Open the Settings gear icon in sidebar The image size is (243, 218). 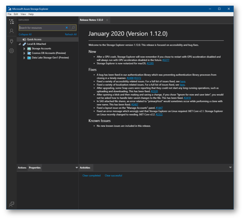(12, 51)
